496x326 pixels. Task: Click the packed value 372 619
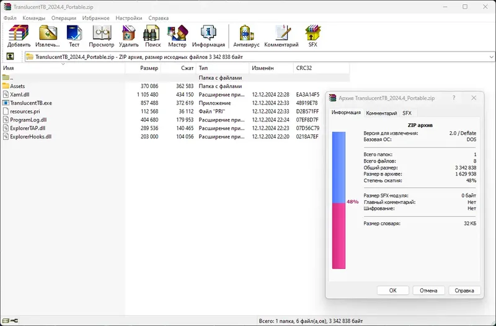[186, 103]
